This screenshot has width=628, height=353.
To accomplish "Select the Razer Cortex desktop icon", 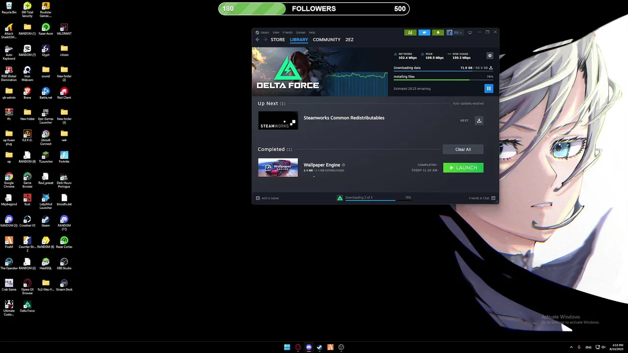I will [64, 242].
